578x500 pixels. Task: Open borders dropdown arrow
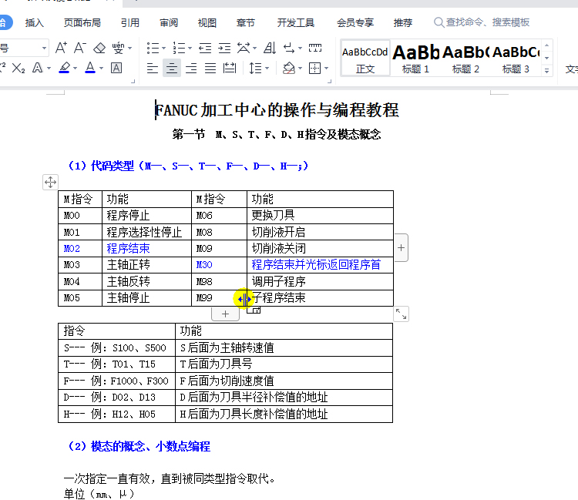326,69
